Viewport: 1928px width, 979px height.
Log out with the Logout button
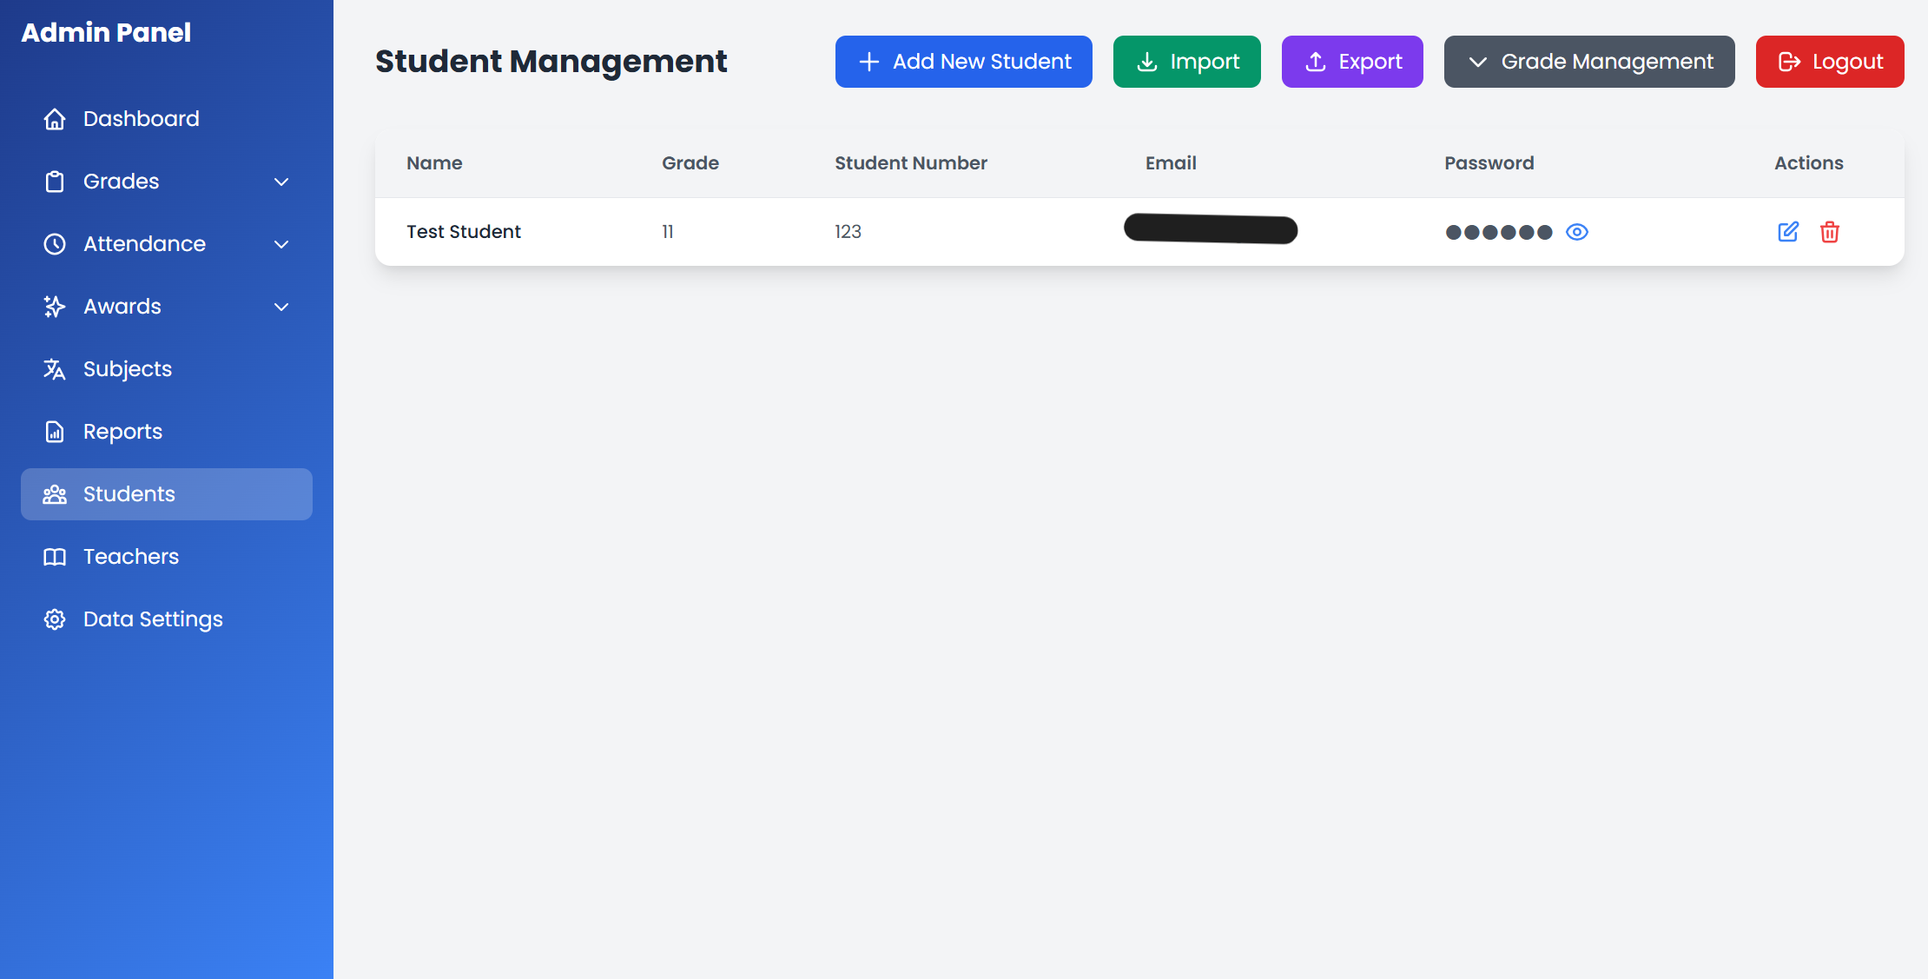click(x=1830, y=62)
